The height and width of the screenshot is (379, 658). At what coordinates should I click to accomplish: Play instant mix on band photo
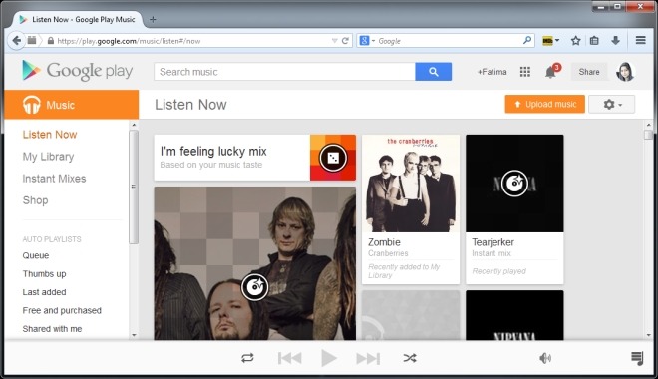coord(254,287)
